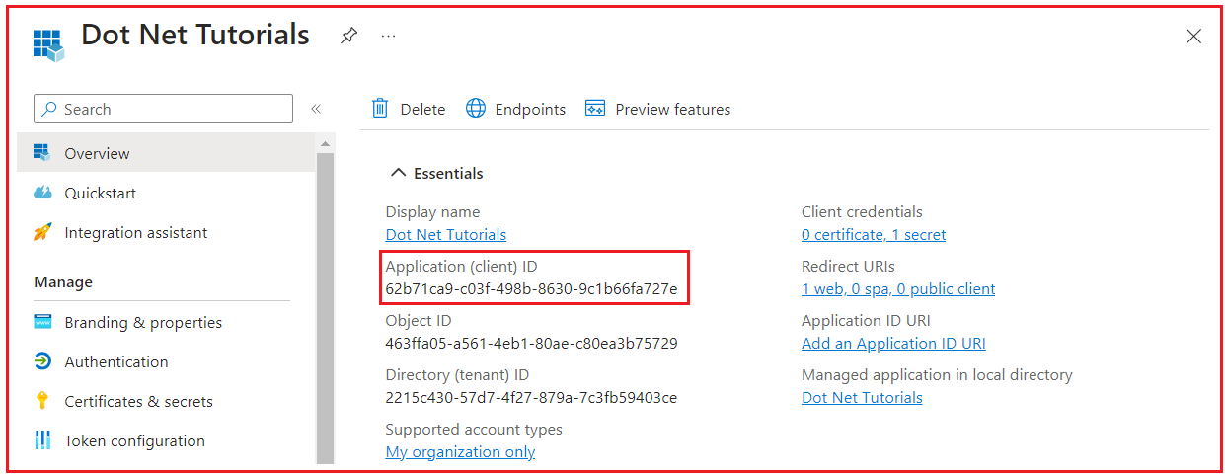Click the Preview features icon

pos(595,109)
